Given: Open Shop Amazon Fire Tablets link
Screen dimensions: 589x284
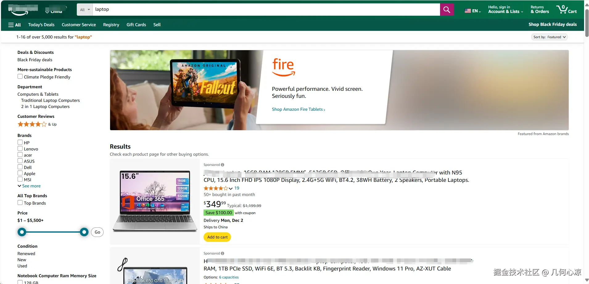Looking at the screenshot, I should pos(298,110).
